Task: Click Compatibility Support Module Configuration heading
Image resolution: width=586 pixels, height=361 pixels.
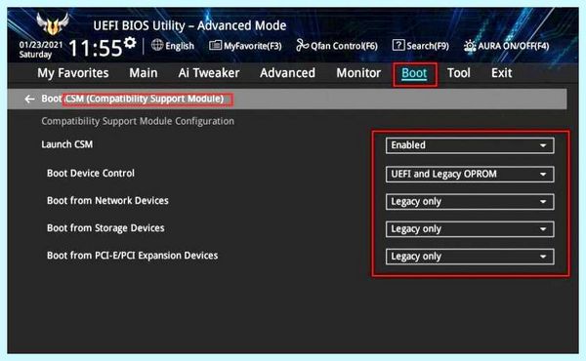Action: (x=138, y=121)
